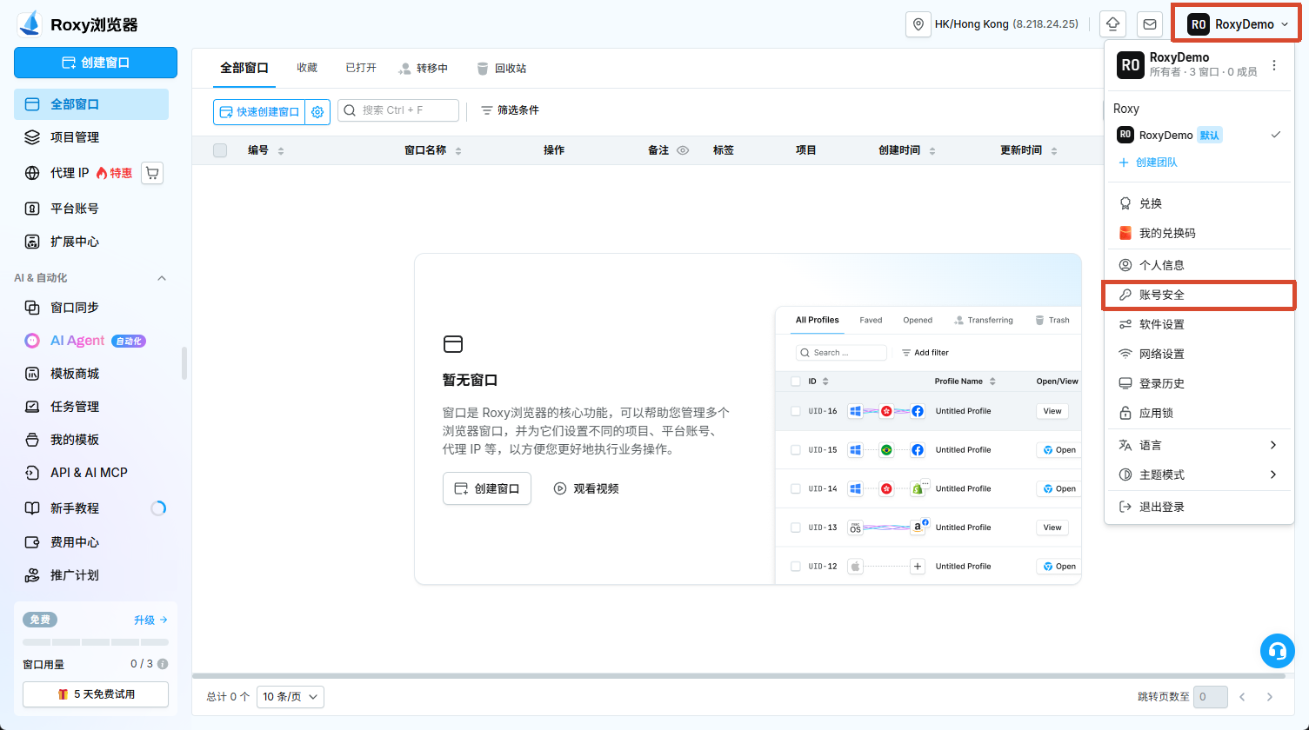Viewport: 1309px width, 730px height.
Task: Click the 升级 upgrade link
Action: [150, 620]
